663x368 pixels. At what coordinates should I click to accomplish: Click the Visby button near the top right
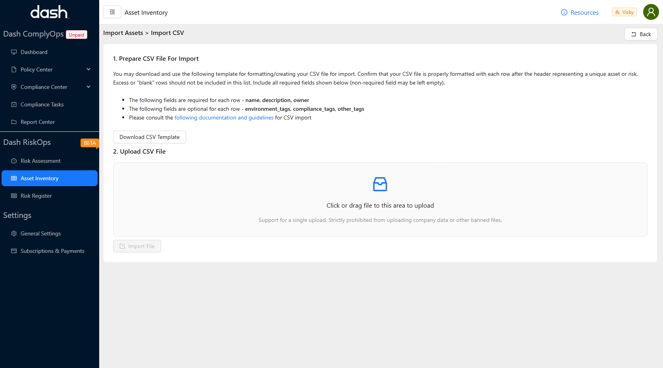[624, 12]
